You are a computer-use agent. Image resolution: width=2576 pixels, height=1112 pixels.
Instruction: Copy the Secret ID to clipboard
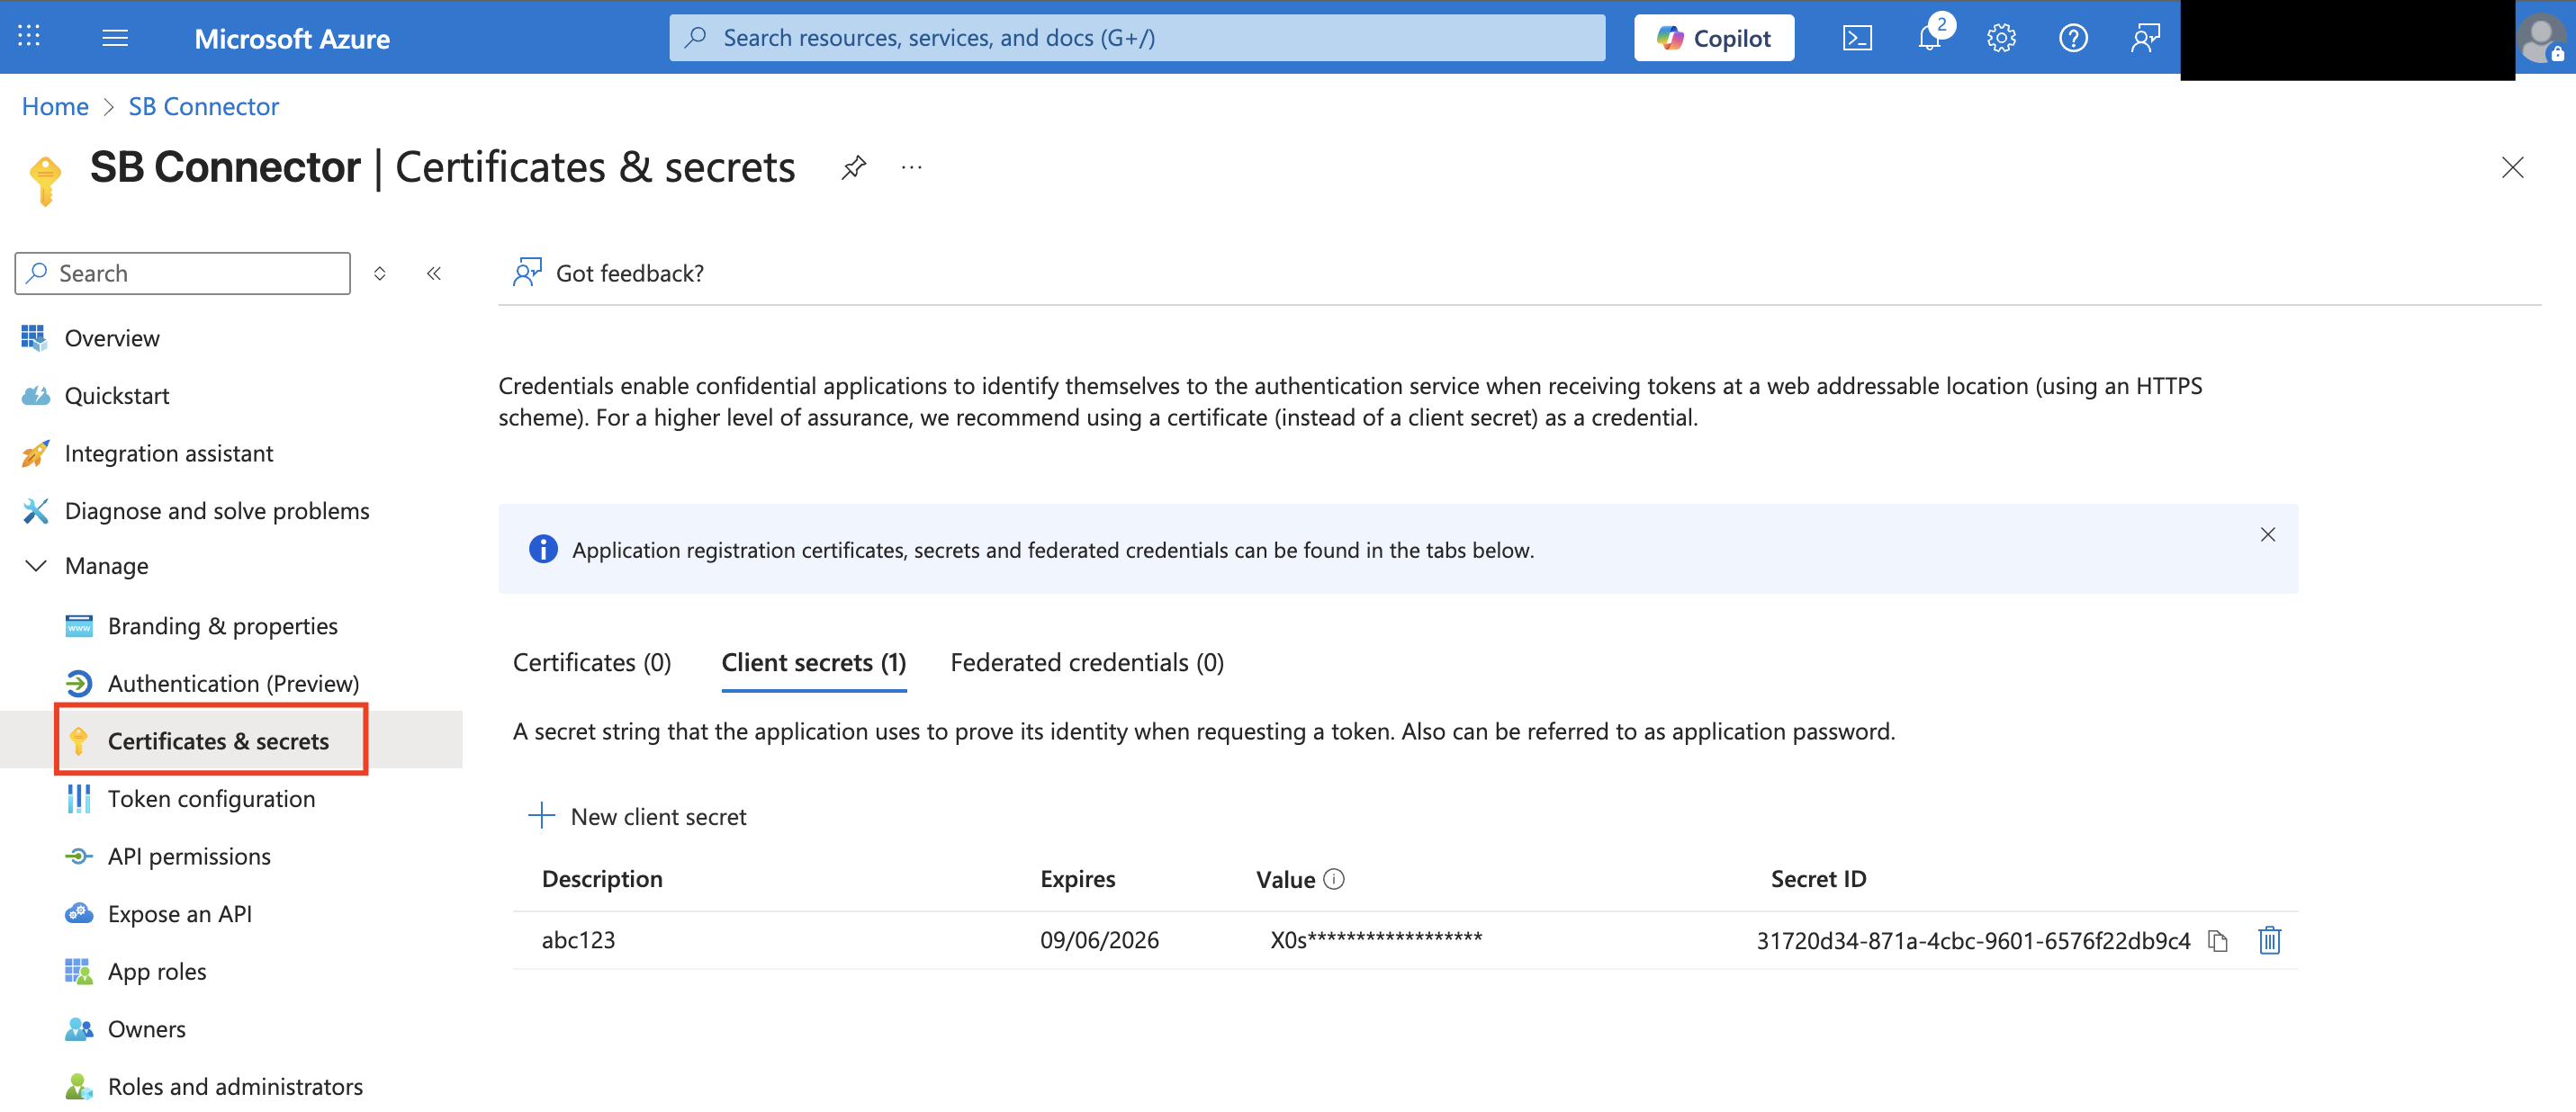2218,941
